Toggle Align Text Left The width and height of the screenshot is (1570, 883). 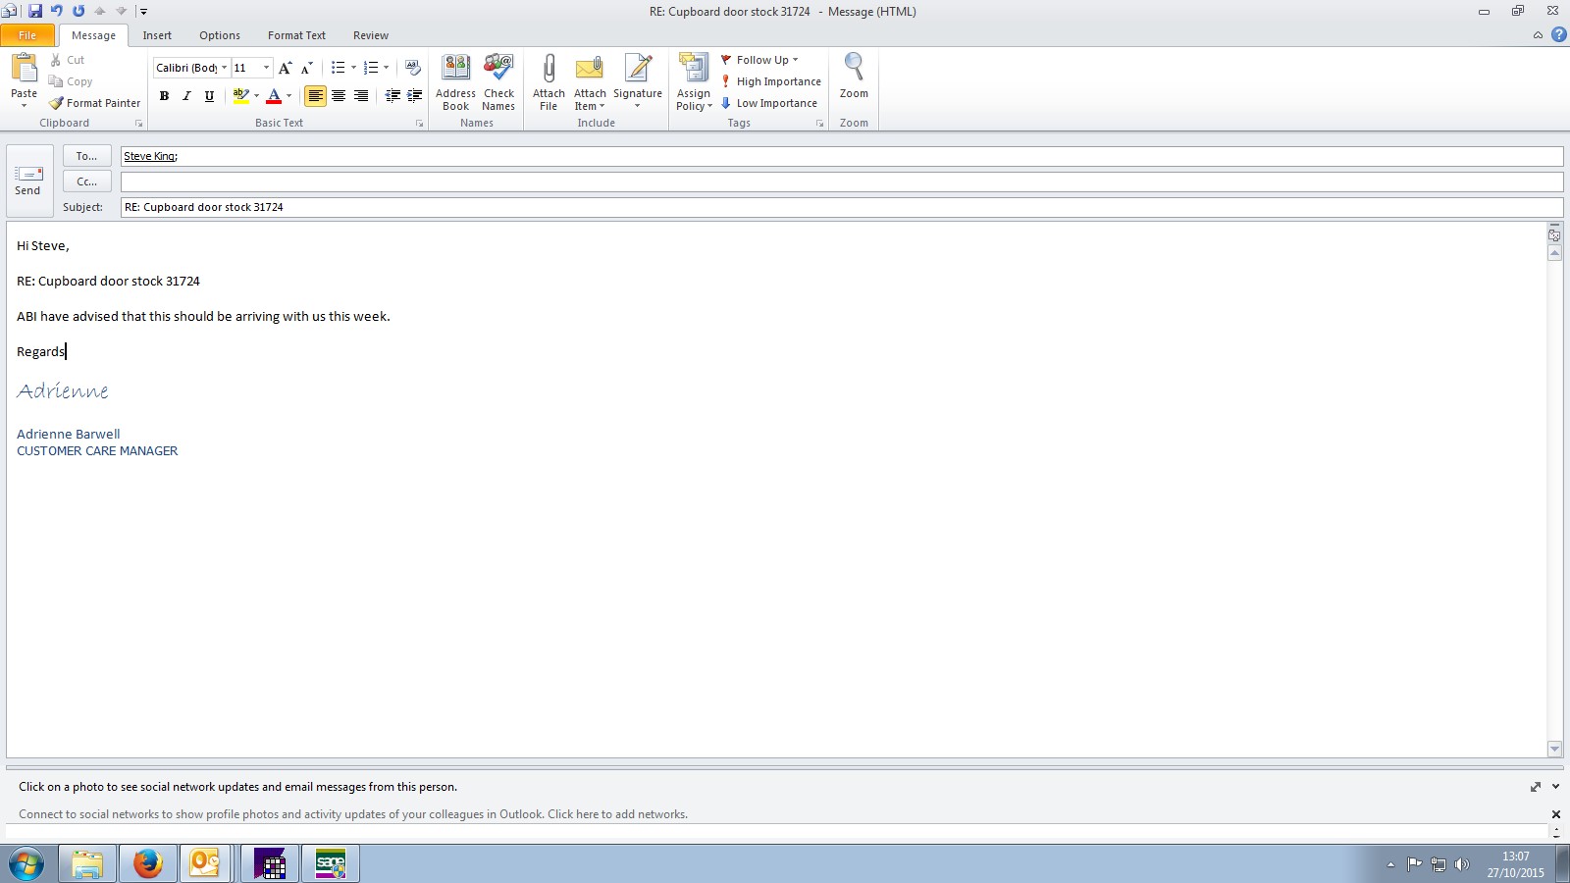coord(315,96)
